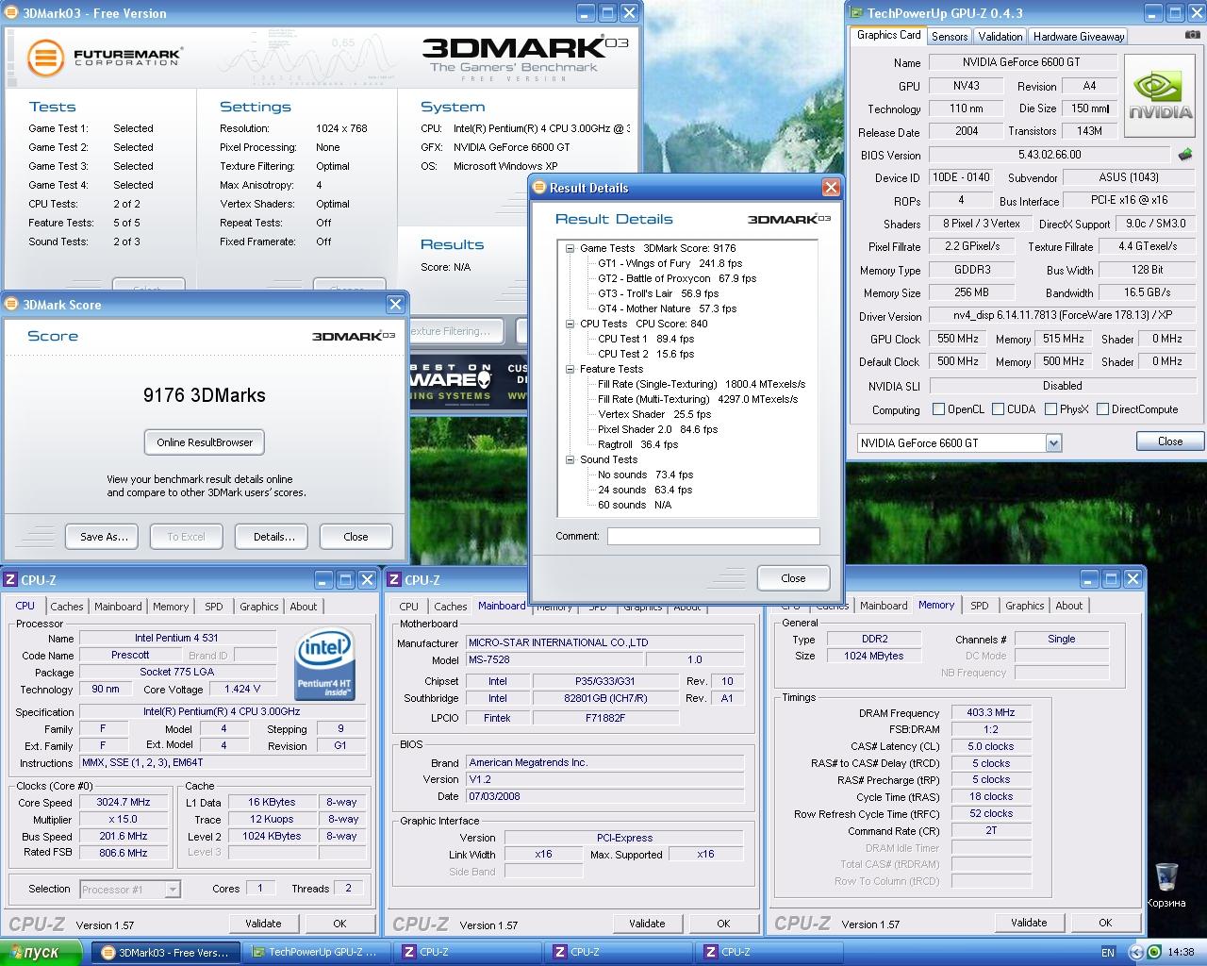
Task: Open About tab in right CPU-Z window
Action: tap(1068, 606)
